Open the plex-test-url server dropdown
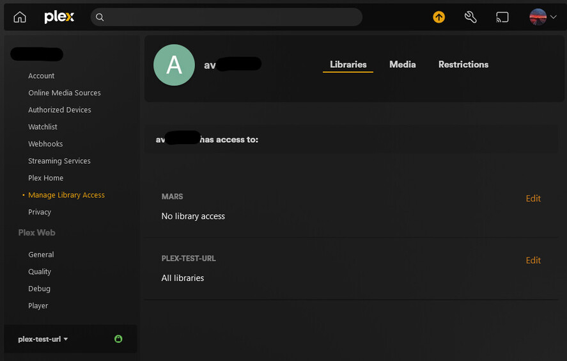This screenshot has height=361, width=567. (43, 339)
